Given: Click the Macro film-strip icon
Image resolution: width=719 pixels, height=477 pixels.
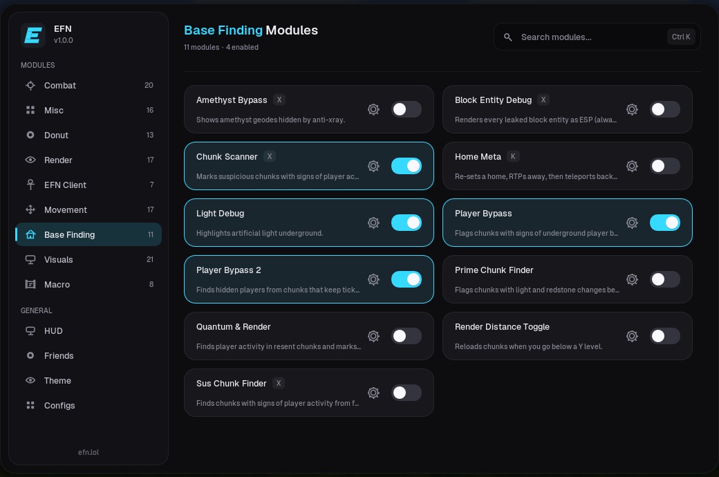Looking at the screenshot, I should tap(30, 284).
